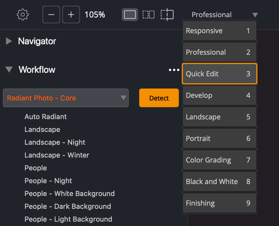This screenshot has width=279, height=226.
Task: Select the dashed compare divider view icon
Action: point(167,15)
